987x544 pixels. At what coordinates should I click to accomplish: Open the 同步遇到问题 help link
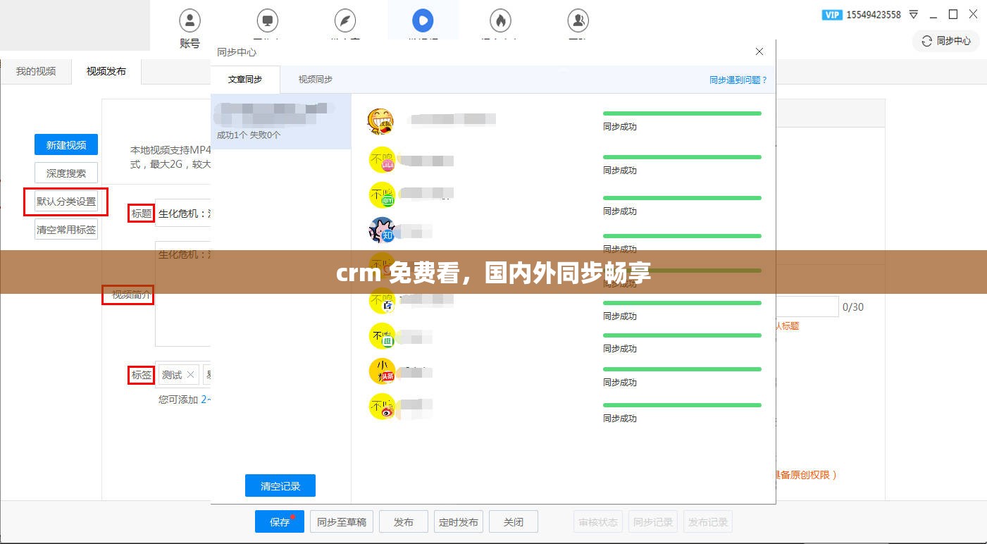[738, 80]
